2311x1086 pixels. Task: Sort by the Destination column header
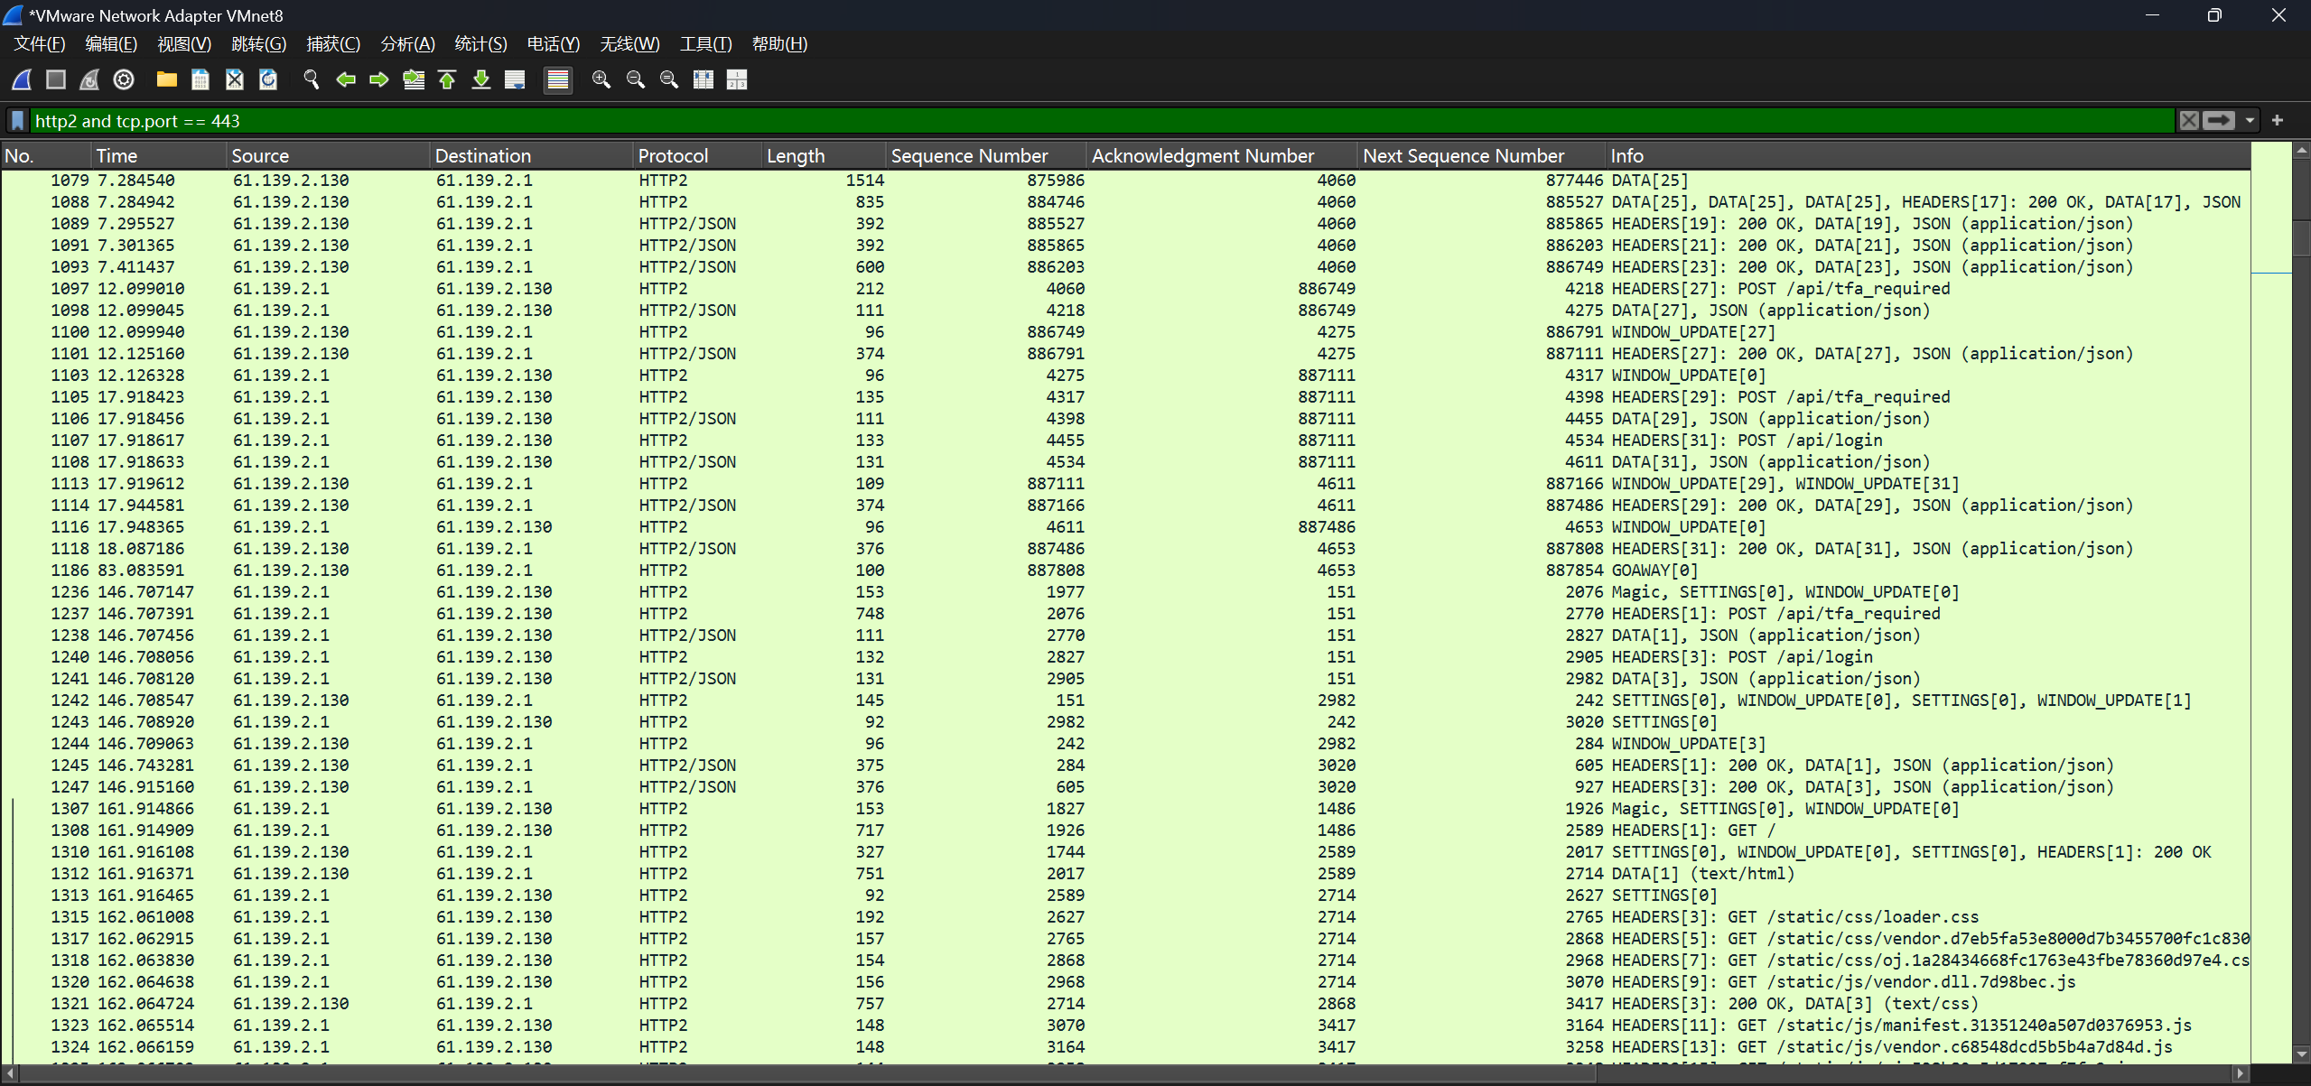[x=531, y=155]
